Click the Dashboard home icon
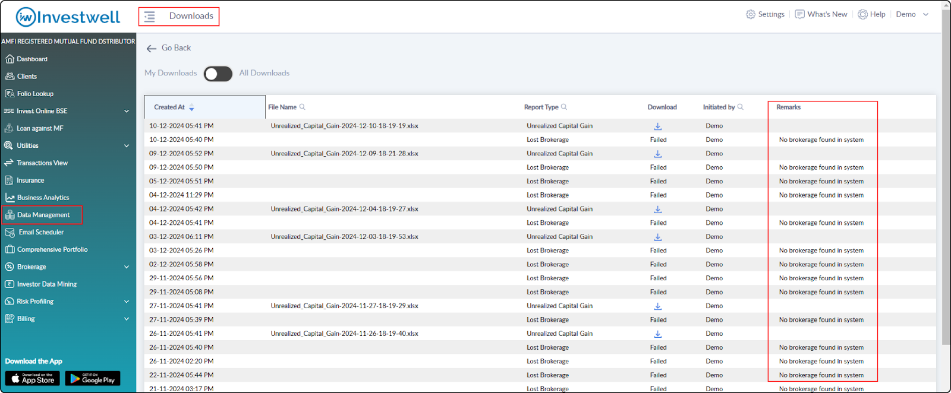Screen dimensions: 951x393 (10, 59)
